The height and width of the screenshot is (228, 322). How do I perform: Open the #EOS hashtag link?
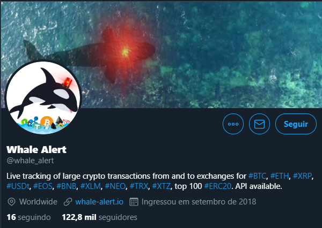pos(43,186)
